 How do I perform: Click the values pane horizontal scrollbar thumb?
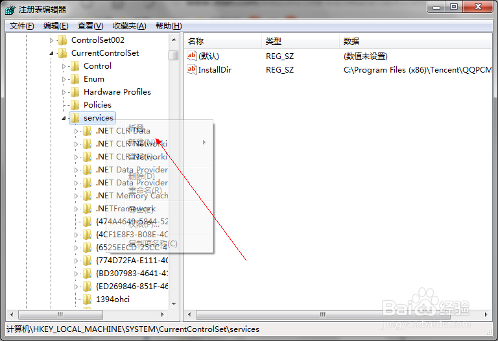[323, 314]
